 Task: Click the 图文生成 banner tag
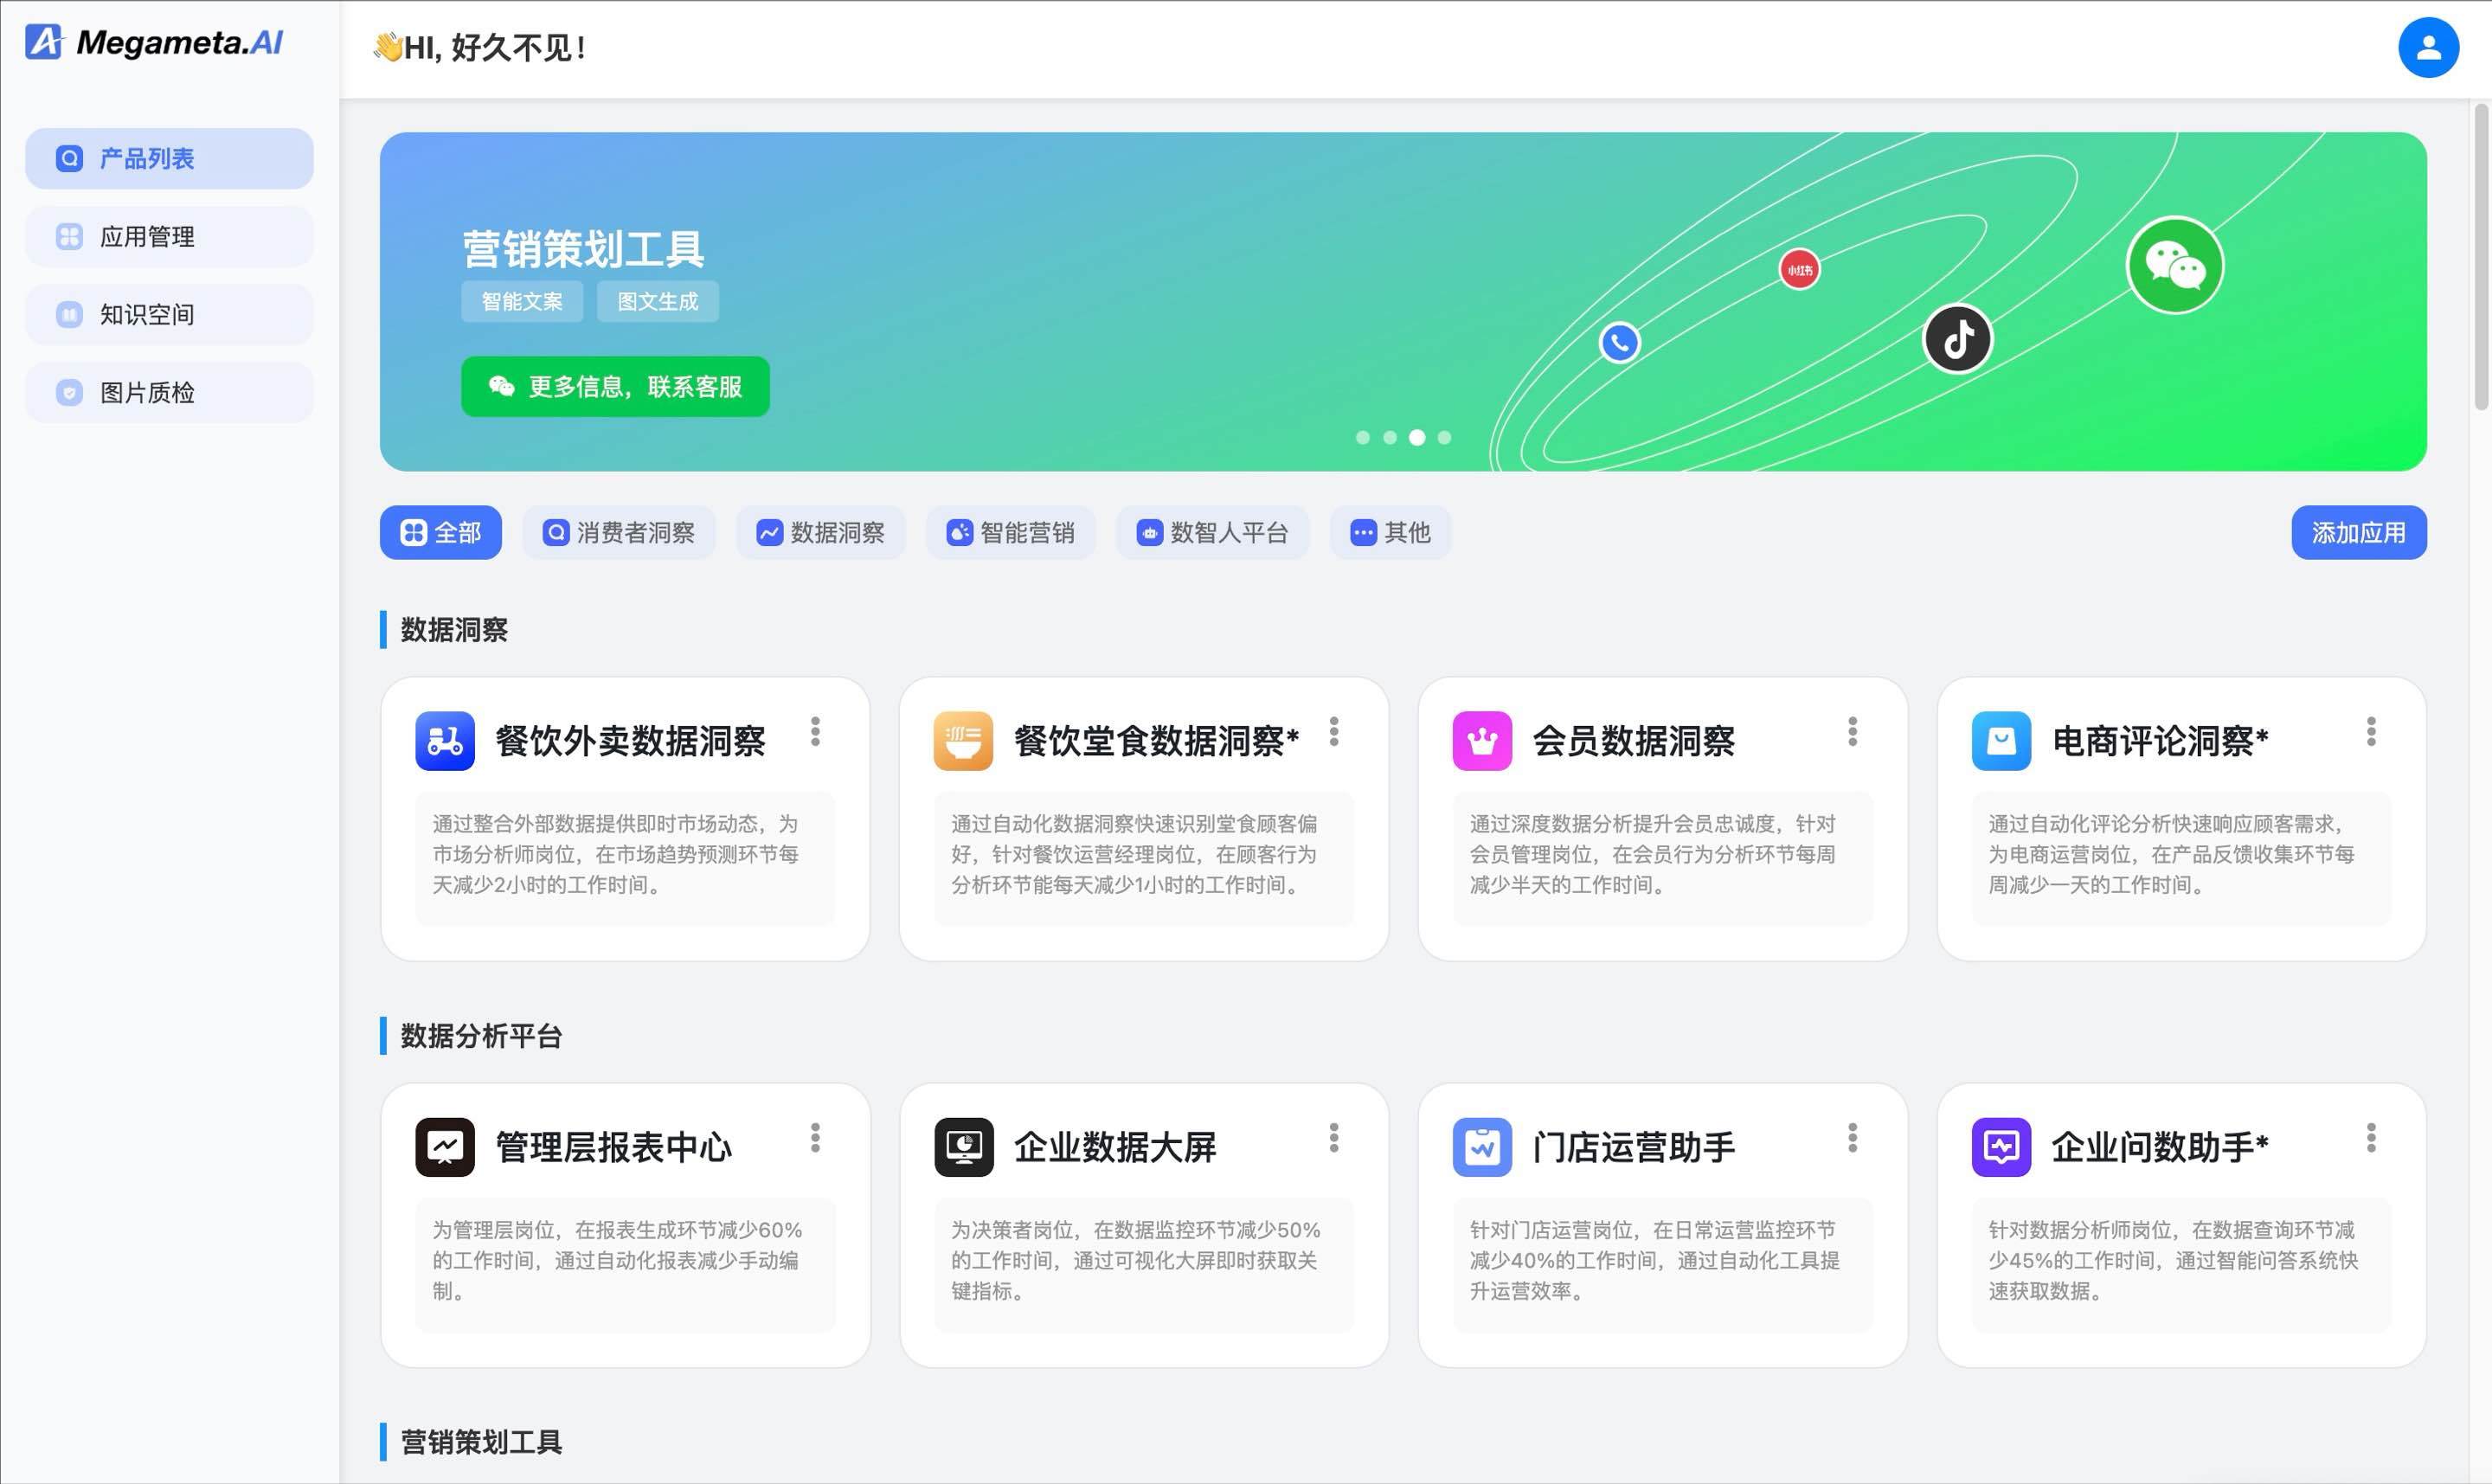[x=658, y=301]
